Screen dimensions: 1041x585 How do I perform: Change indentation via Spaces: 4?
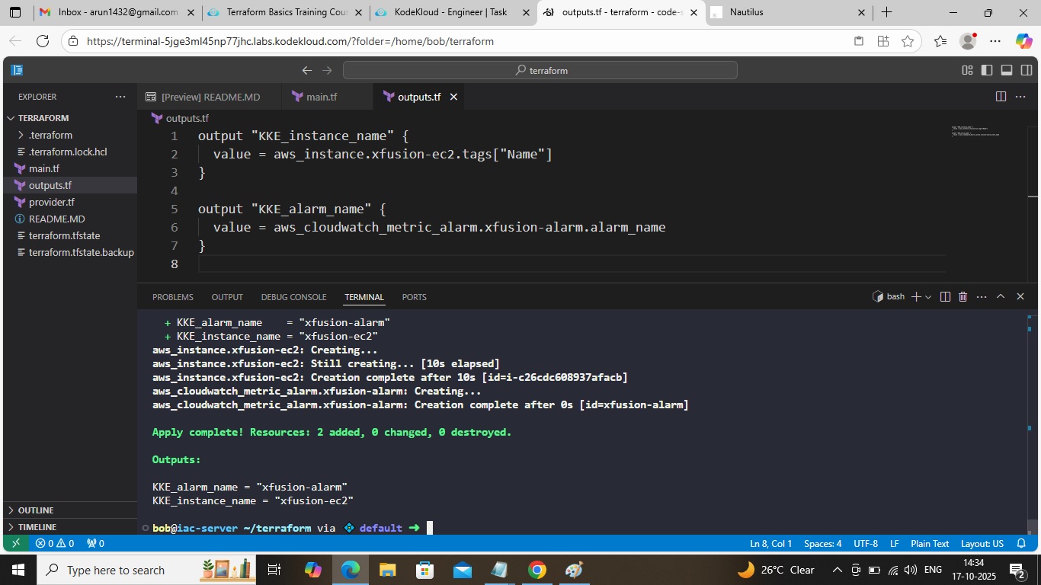pos(823,544)
